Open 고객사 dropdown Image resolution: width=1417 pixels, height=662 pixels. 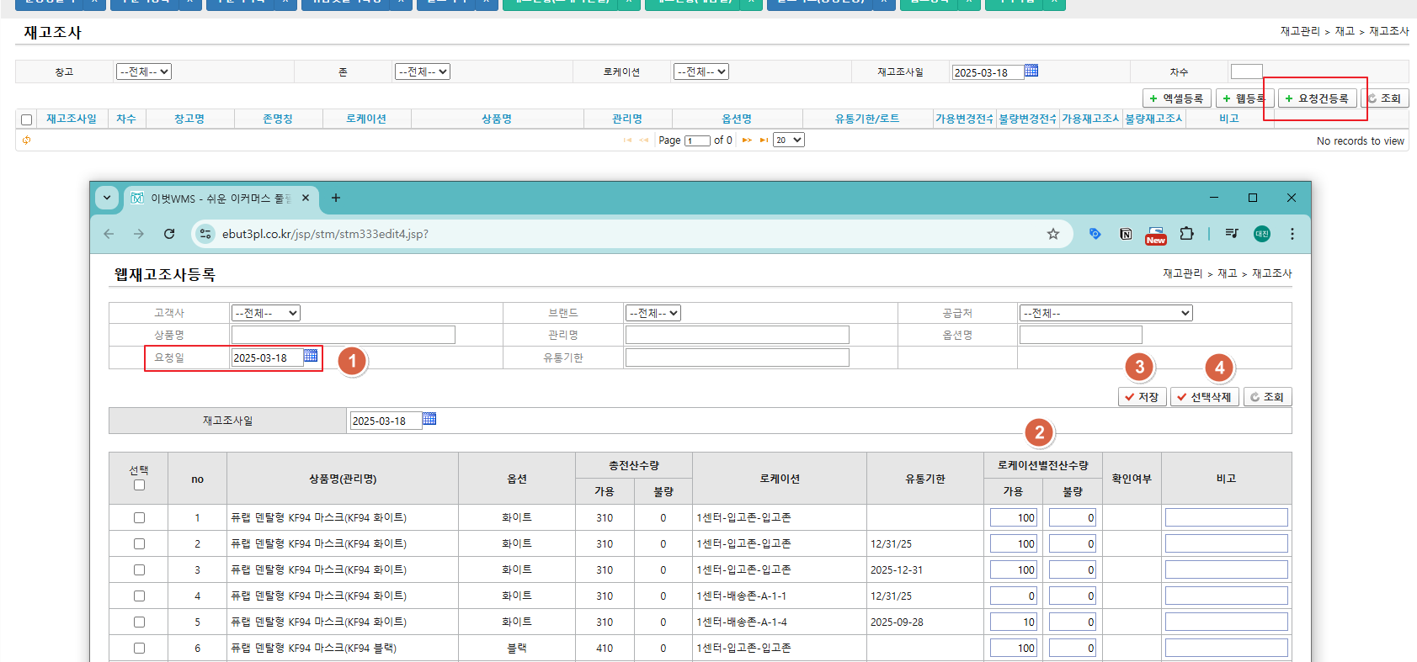[266, 313]
